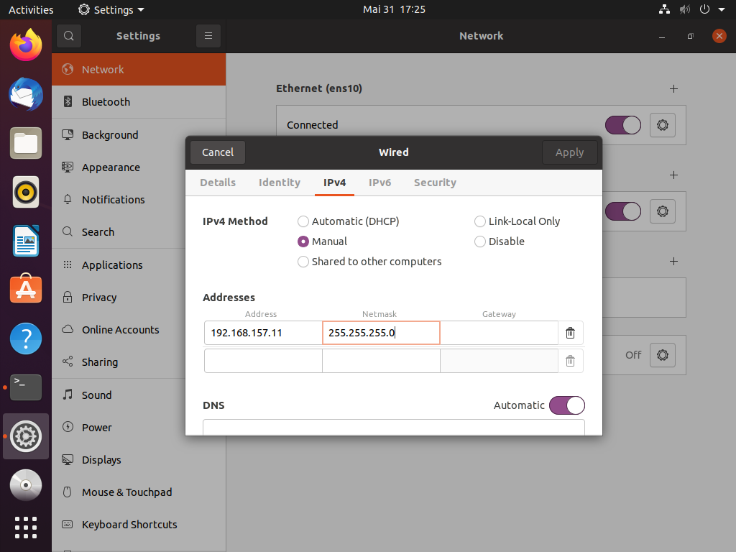Launch Thunderbird from the dock
This screenshot has height=552, width=736.
[25, 94]
